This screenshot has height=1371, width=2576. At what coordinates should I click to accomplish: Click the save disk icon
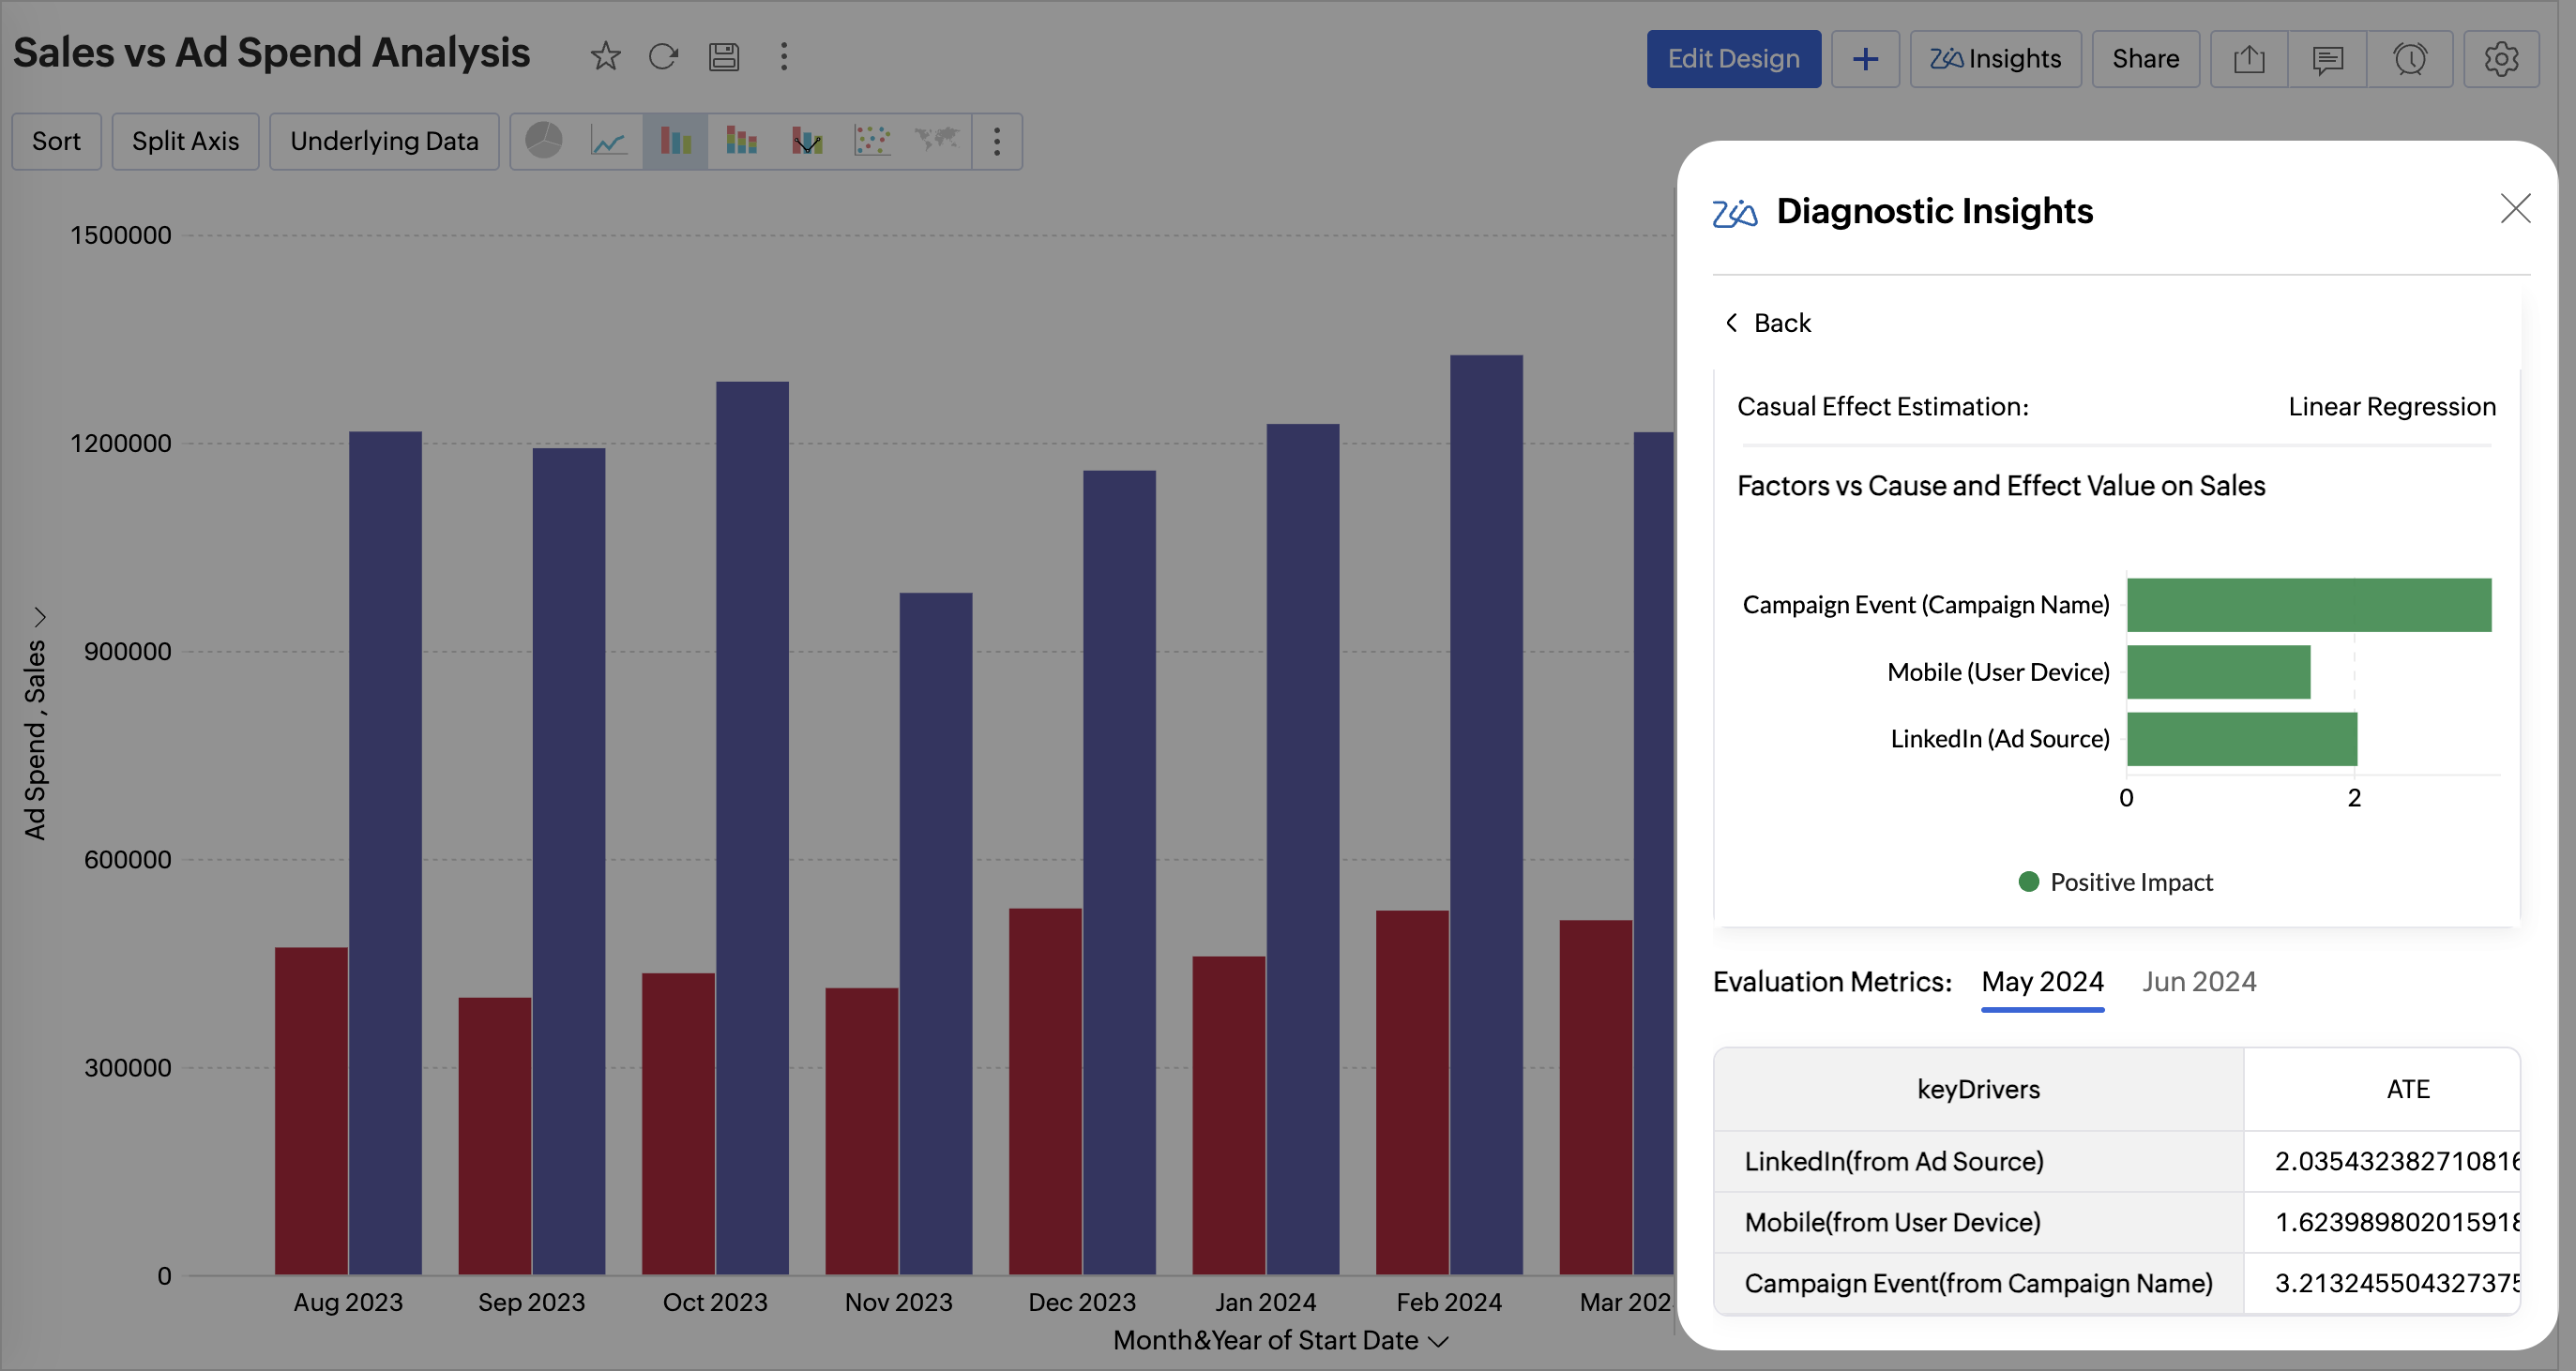pos(724,56)
